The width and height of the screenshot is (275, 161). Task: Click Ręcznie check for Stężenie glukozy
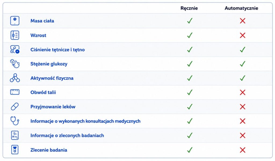190,64
